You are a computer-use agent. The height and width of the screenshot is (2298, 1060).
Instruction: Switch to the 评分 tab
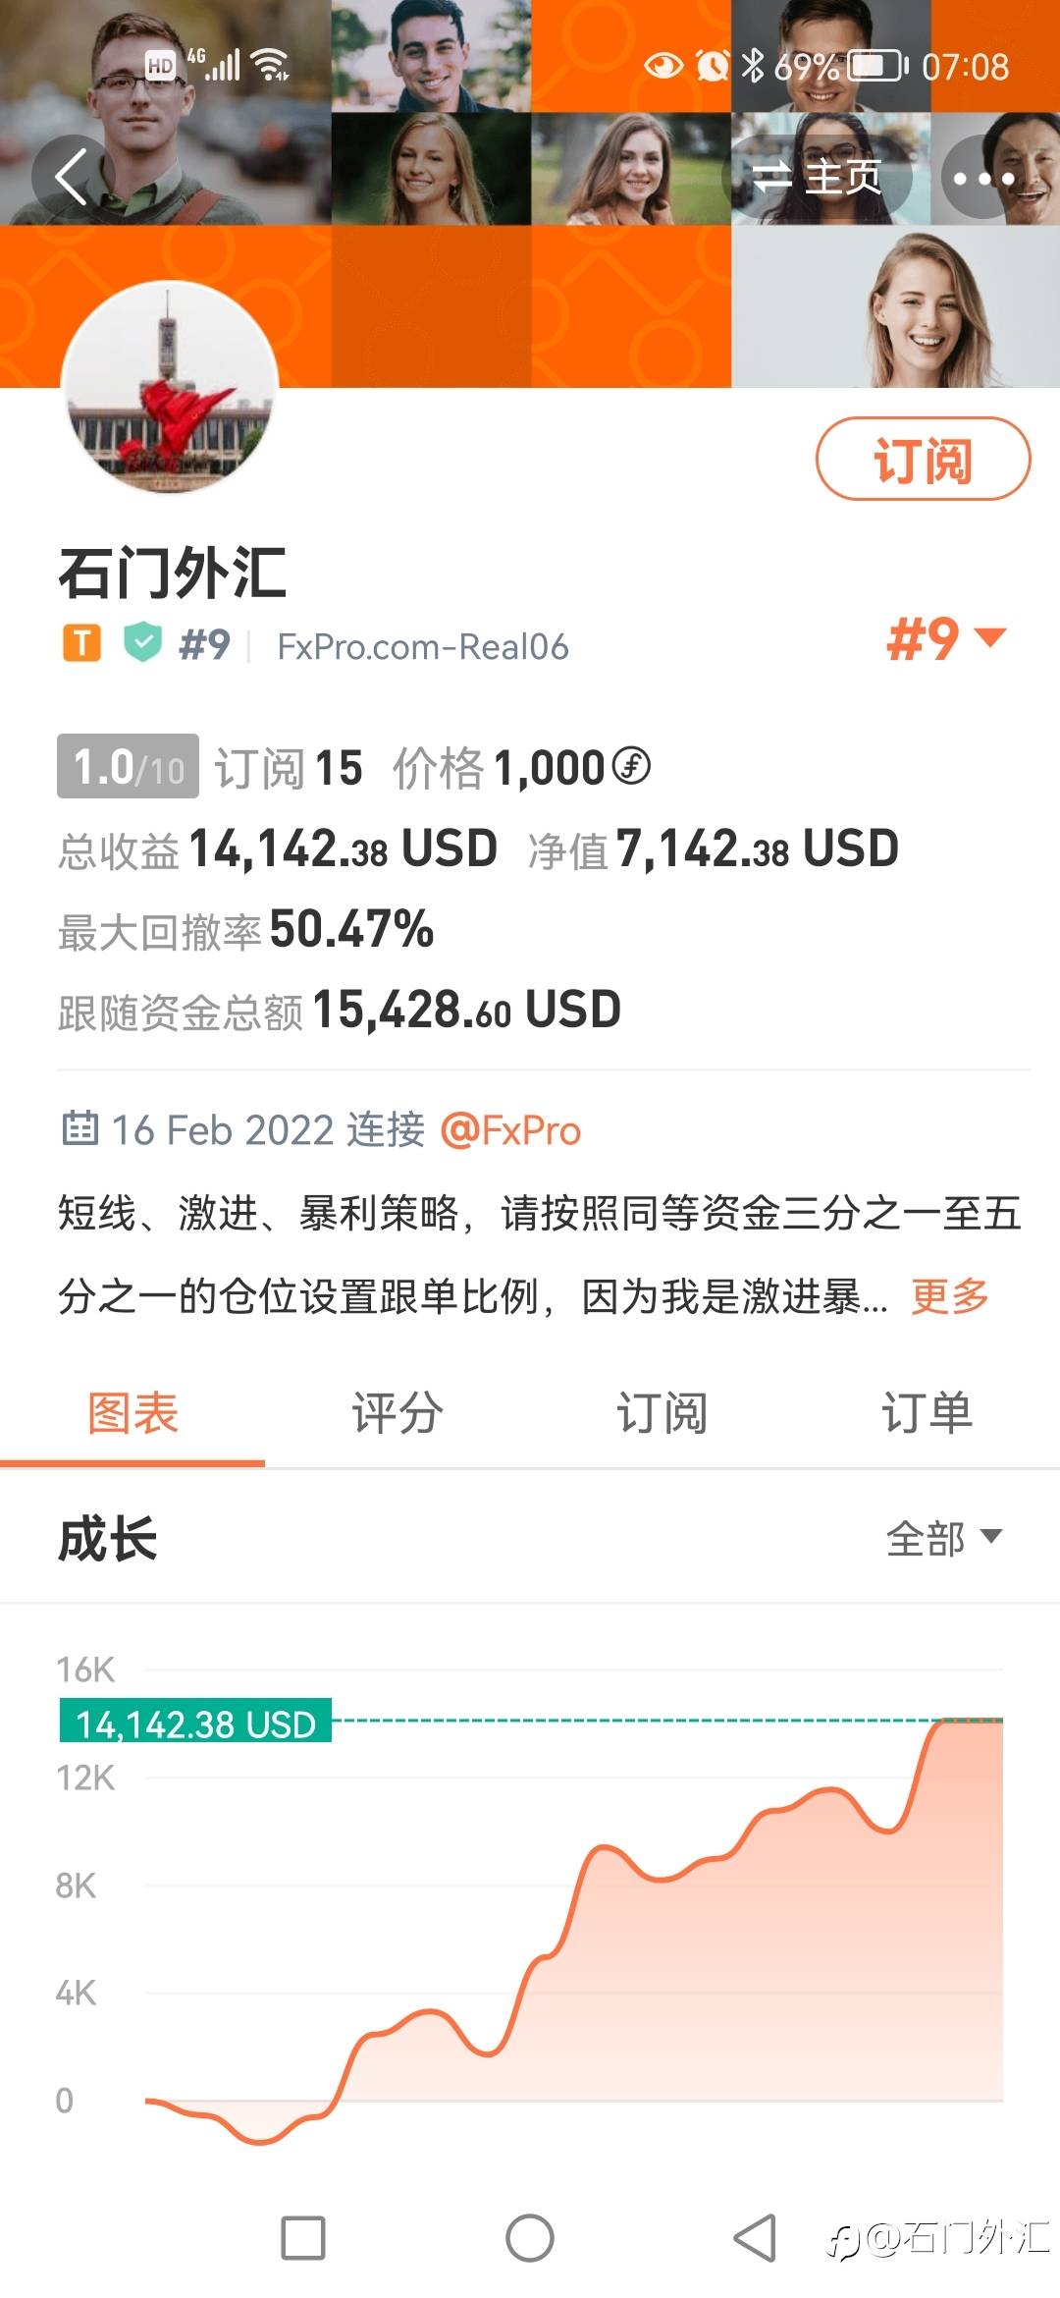pyautogui.click(x=397, y=1413)
